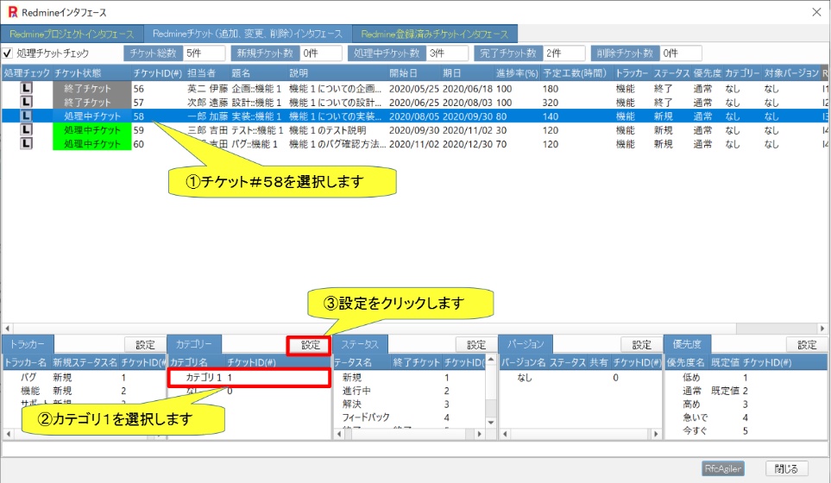Select the 進行中 status row
831x483 pixels.
(410, 391)
